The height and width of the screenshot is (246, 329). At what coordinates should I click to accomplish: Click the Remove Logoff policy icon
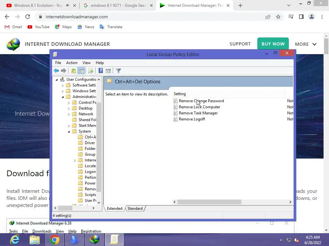click(x=176, y=119)
